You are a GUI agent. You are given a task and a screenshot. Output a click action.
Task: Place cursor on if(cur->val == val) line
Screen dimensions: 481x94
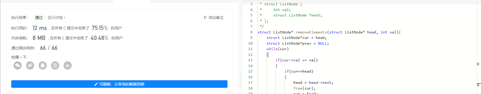[x=297, y=60]
